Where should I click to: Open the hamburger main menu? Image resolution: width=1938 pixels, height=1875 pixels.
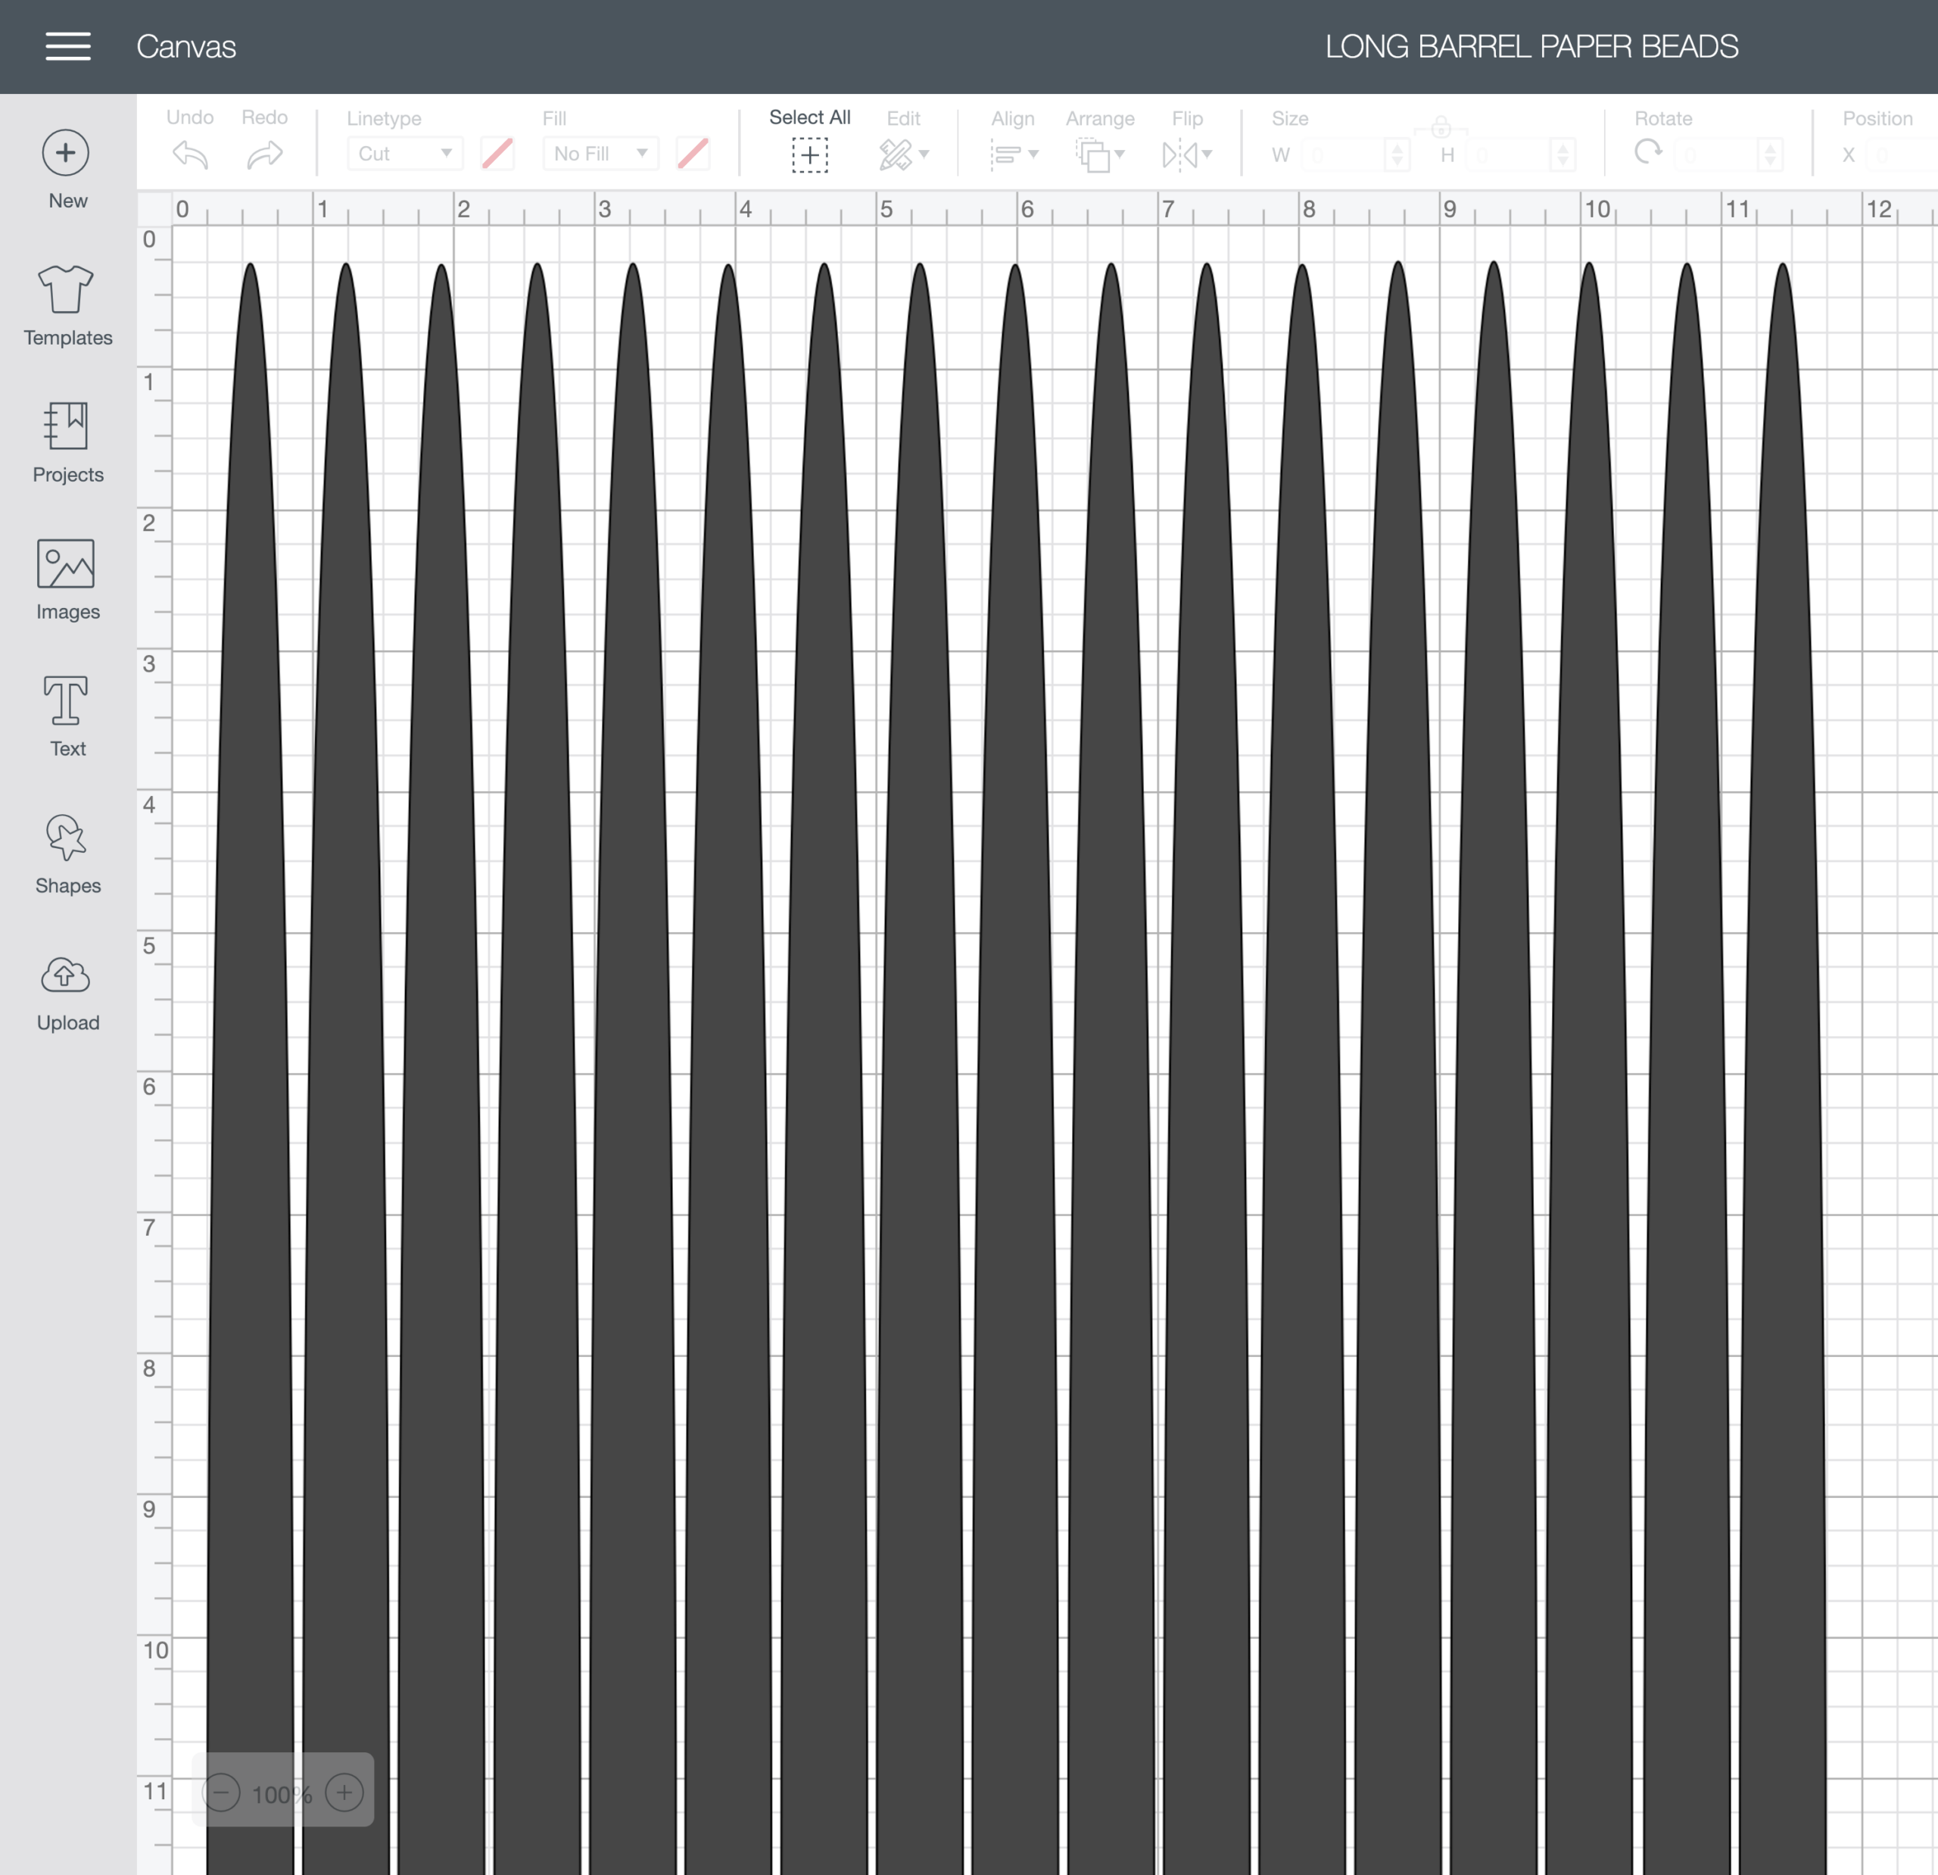pyautogui.click(x=67, y=45)
